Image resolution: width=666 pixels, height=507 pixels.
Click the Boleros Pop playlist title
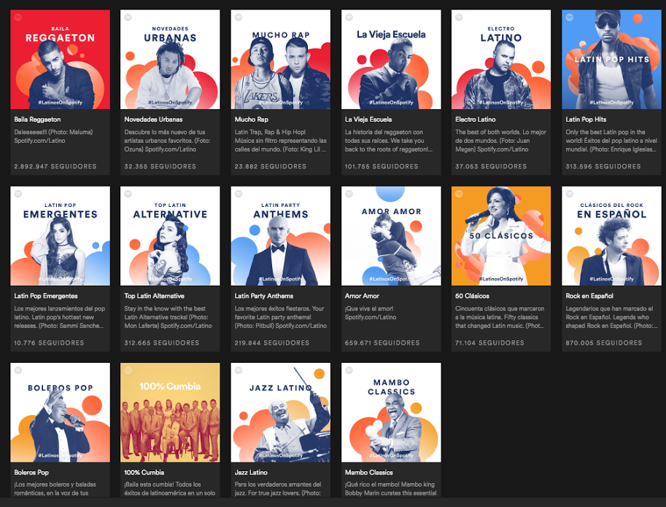pos(31,473)
